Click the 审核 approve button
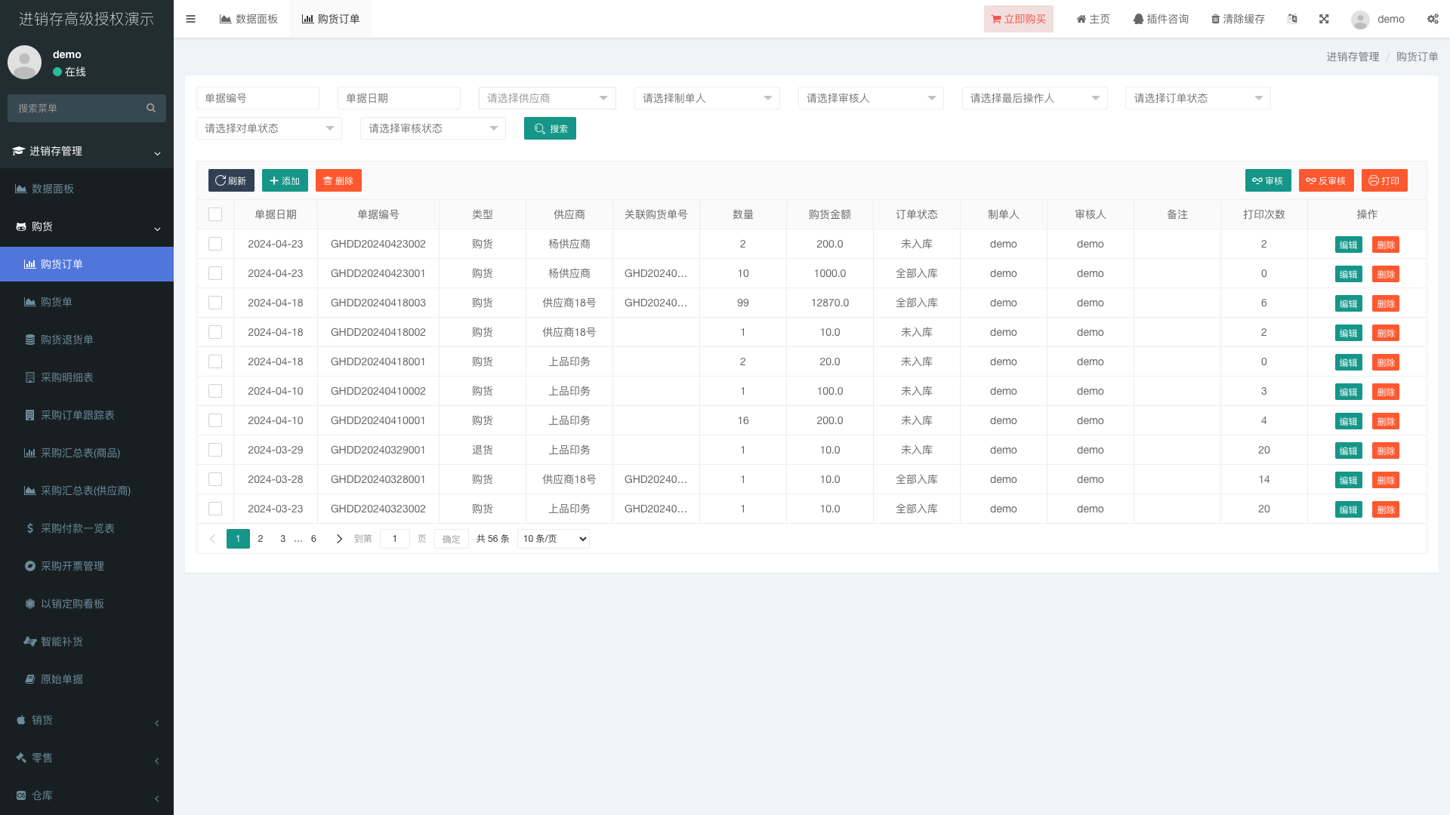Viewport: 1450px width, 815px height. (1267, 180)
